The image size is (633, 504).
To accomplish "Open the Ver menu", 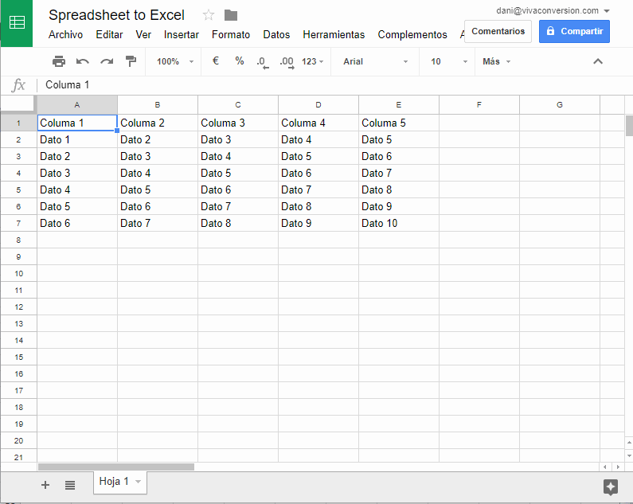I will click(143, 35).
